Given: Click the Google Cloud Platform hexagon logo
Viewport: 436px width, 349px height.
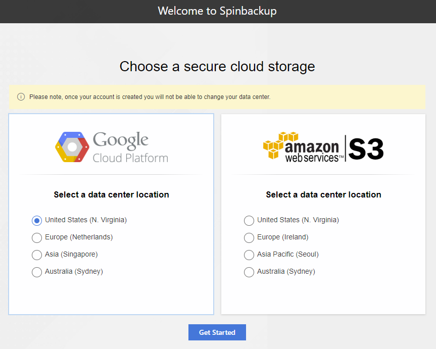Looking at the screenshot, I should point(72,147).
